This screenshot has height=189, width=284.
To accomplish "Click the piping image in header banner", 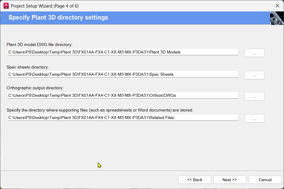I will tap(277, 18).
